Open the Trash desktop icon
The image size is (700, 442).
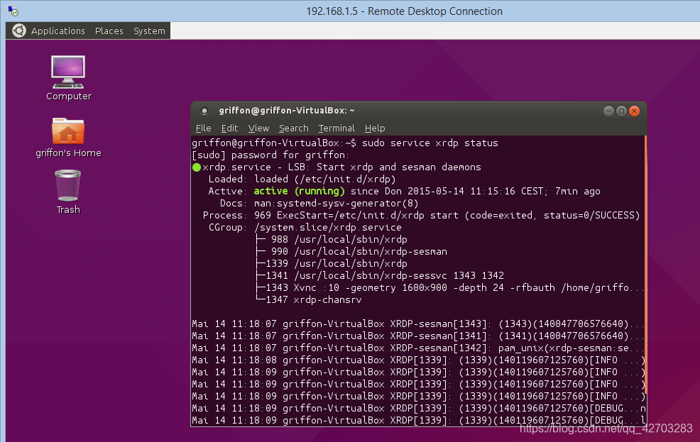(68, 192)
